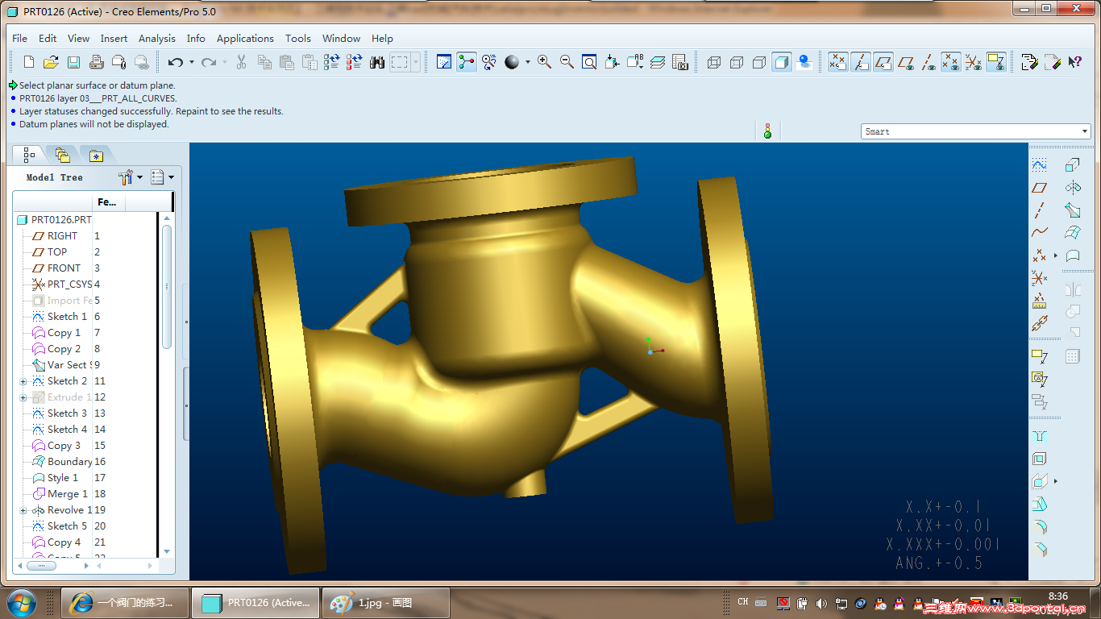The height and width of the screenshot is (619, 1101).
Task: Select the Boundary feature in Model Tree
Action: [69, 462]
